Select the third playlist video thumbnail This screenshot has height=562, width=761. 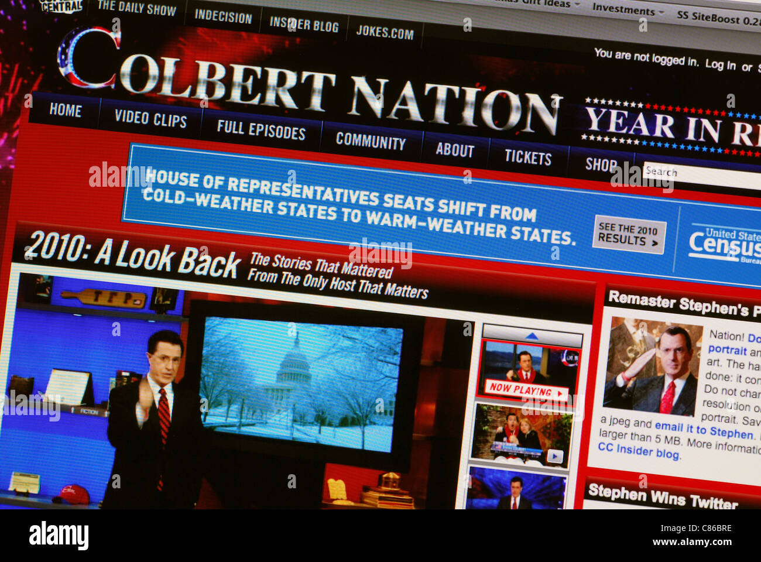tap(515, 488)
